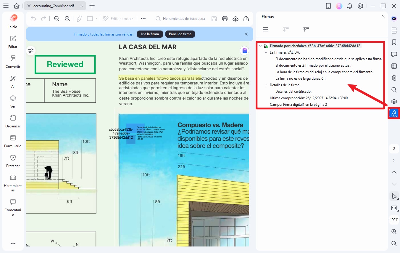400x253 pixels.
Task: Click the zoom in magnifier in toolbar
Action: pos(67,19)
